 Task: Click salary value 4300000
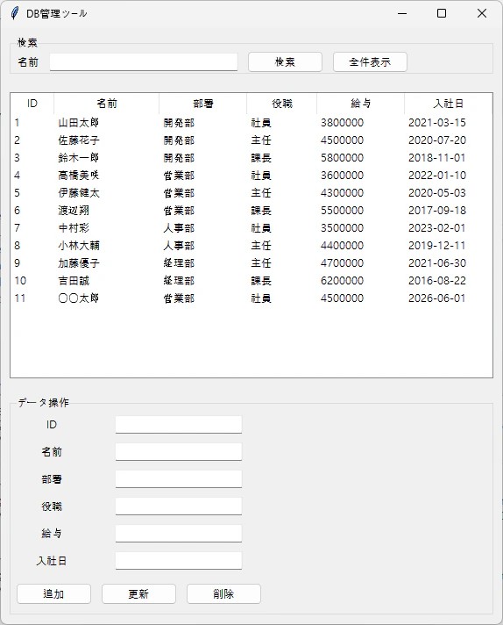coord(343,193)
